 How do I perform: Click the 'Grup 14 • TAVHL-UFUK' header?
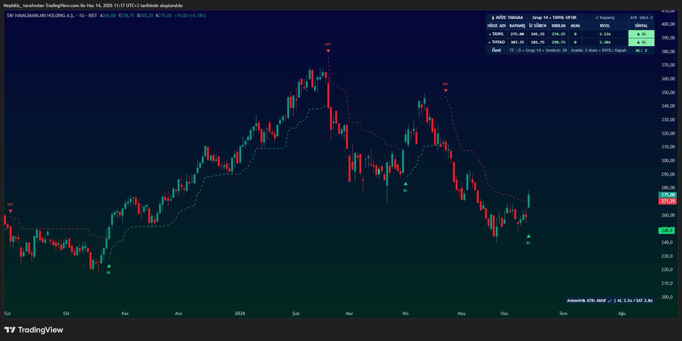554,18
